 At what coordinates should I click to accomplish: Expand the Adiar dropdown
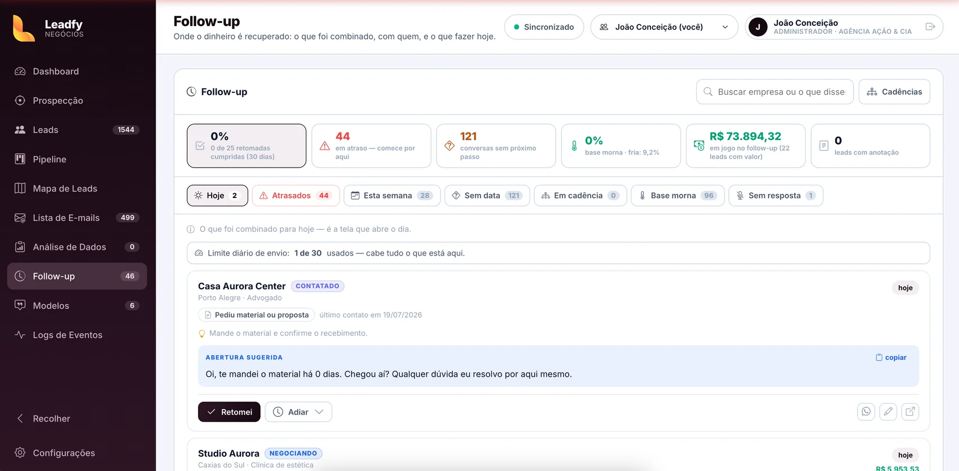(x=298, y=412)
